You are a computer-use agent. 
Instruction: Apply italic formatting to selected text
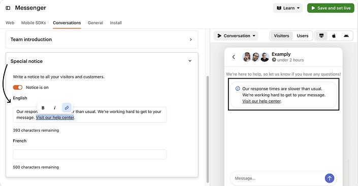pyautogui.click(x=54, y=108)
